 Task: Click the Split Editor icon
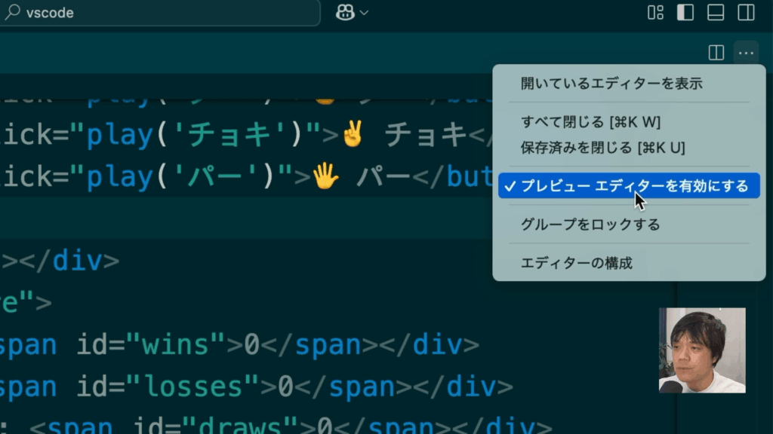[716, 53]
